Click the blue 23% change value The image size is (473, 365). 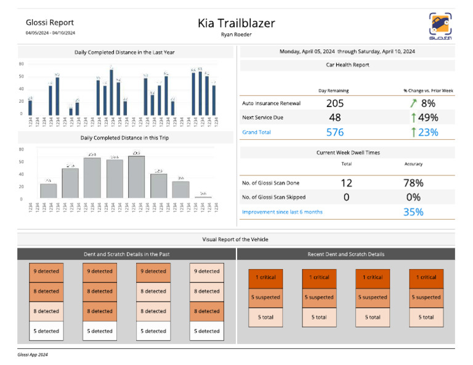pyautogui.click(x=428, y=132)
